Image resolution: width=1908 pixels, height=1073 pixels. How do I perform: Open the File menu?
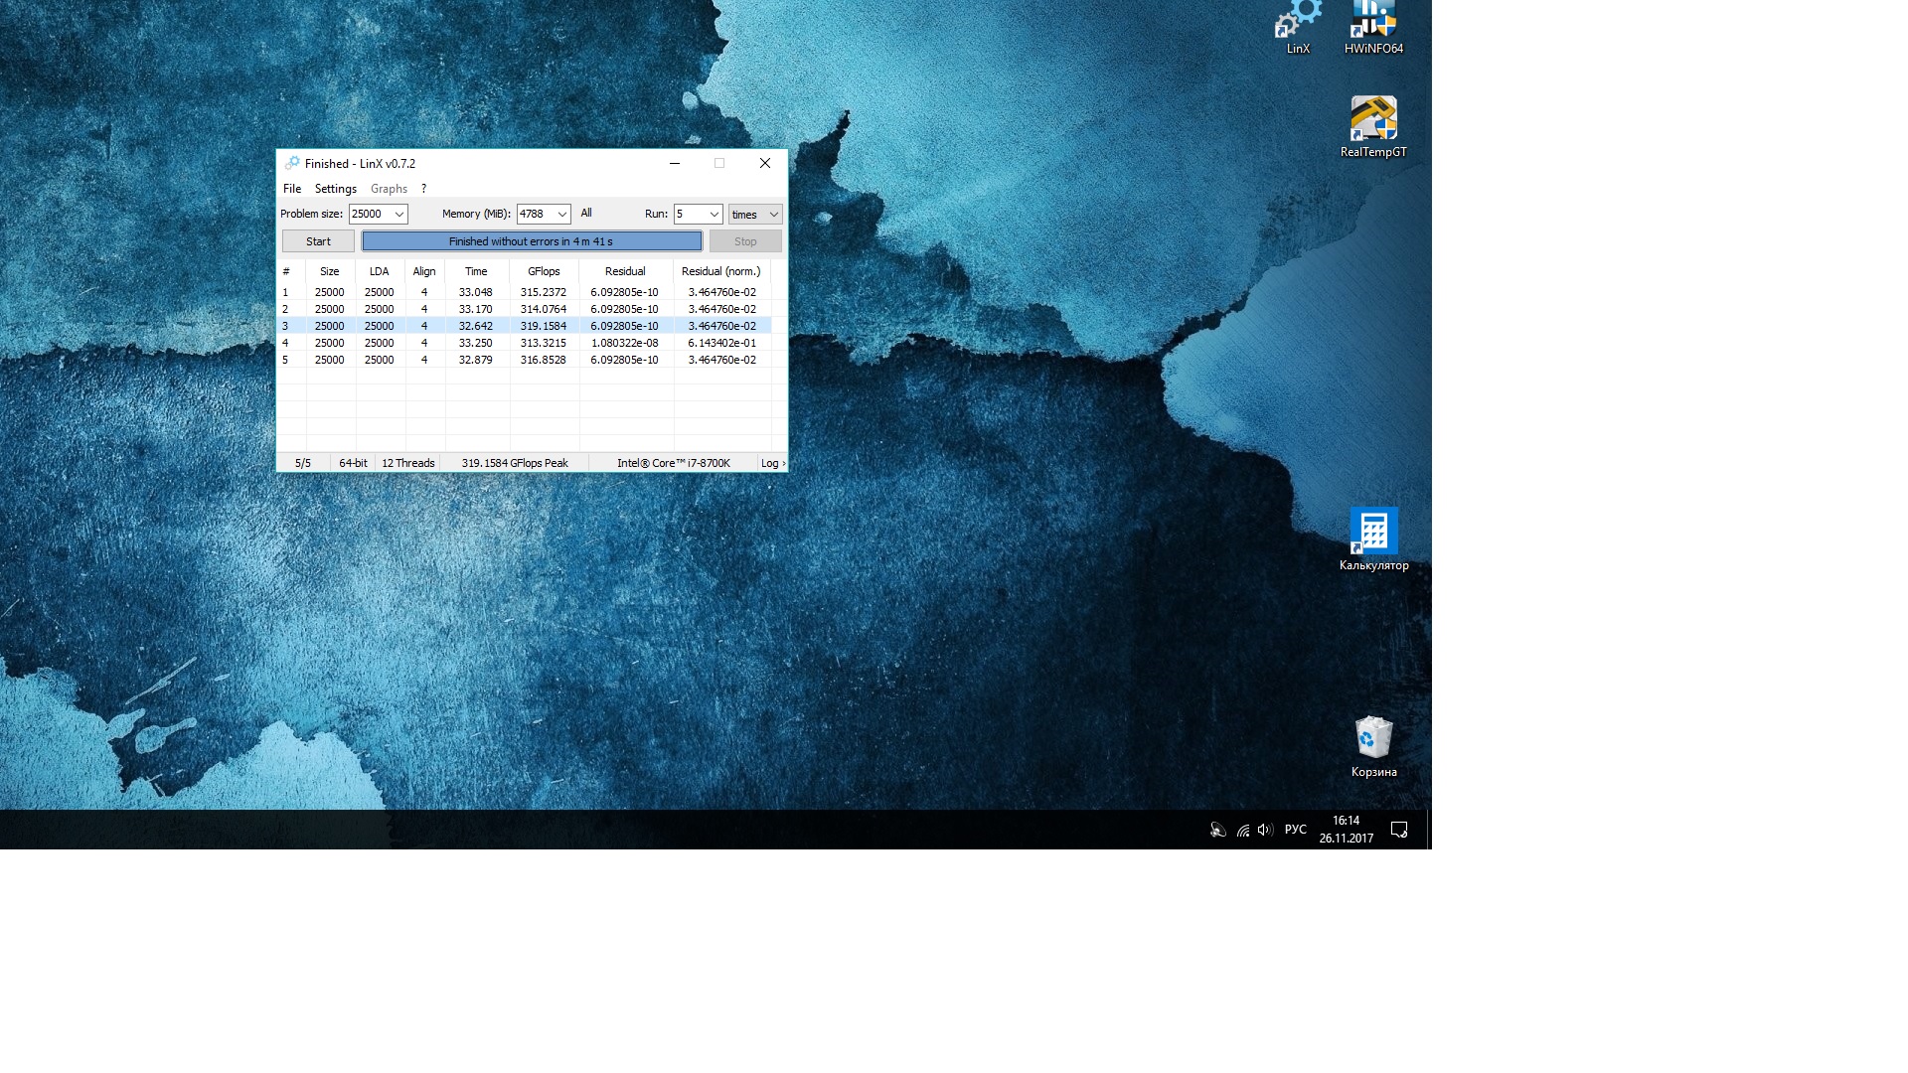[x=292, y=189]
